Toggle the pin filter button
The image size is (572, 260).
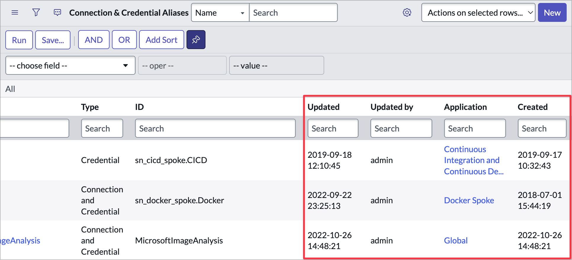(196, 40)
